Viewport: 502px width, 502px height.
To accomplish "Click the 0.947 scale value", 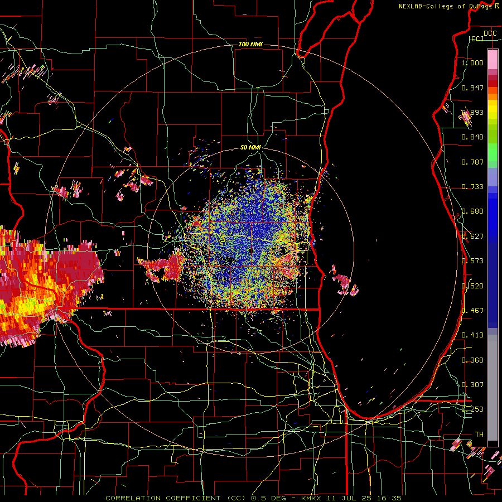I will (x=472, y=88).
